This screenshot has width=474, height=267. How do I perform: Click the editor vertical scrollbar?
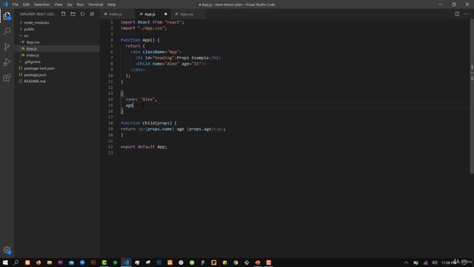472,97
